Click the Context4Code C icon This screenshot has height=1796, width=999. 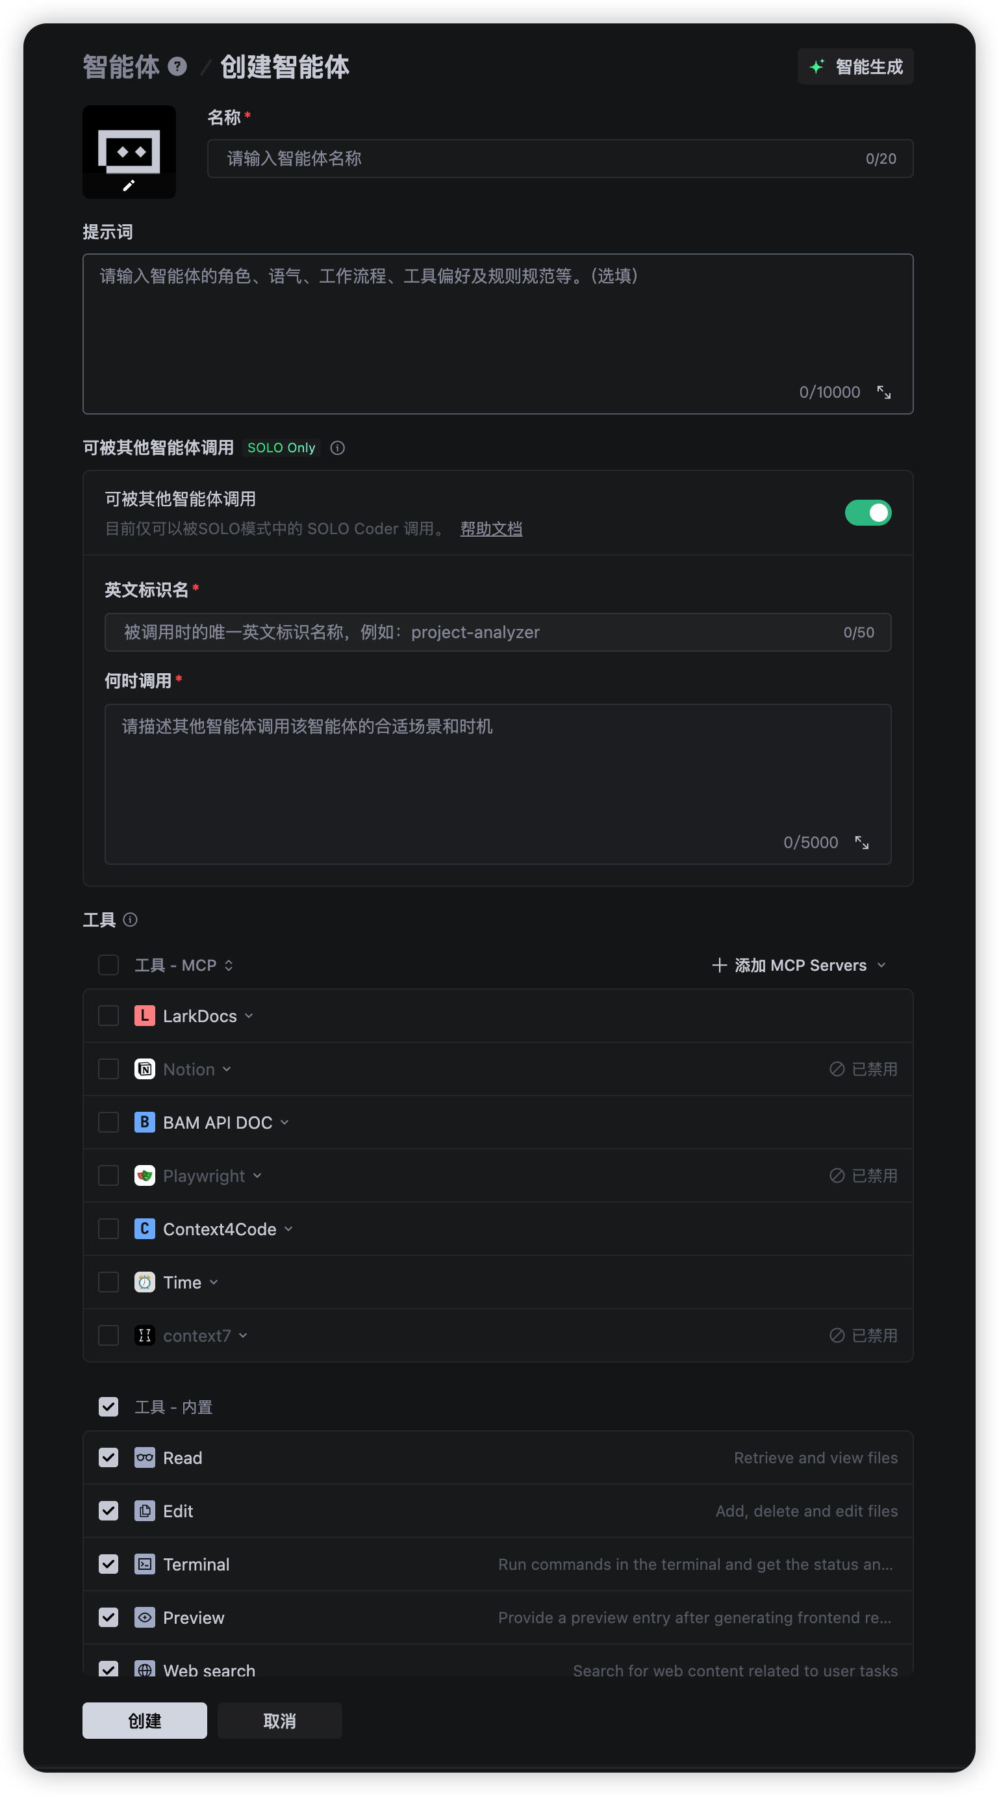(144, 1229)
